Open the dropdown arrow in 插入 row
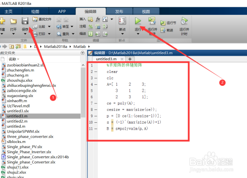Viewport: 247px width, 178px height. pyautogui.click(x=112, y=19)
